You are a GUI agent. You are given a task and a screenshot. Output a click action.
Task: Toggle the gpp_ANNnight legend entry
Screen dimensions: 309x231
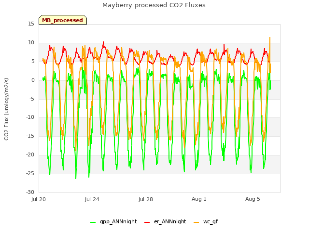coord(113,221)
